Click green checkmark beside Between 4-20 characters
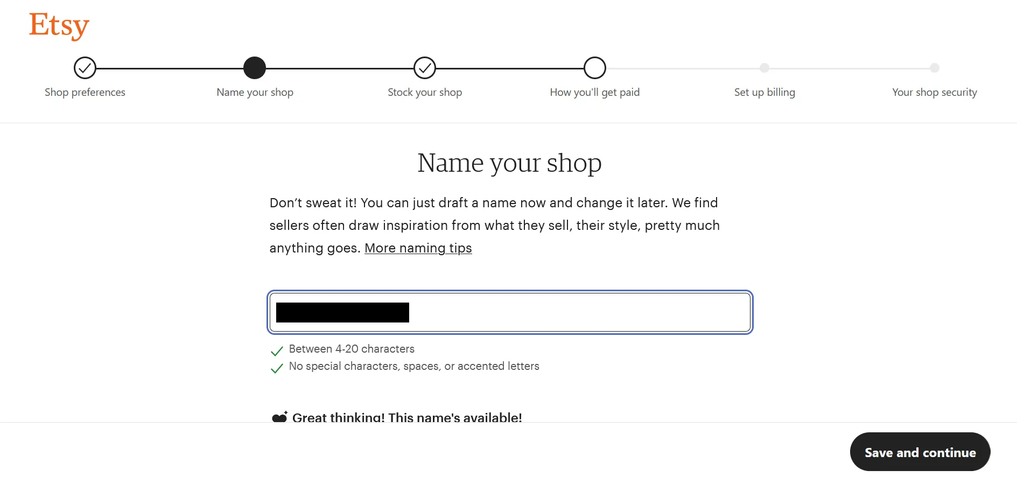The image size is (1017, 477). coord(277,351)
